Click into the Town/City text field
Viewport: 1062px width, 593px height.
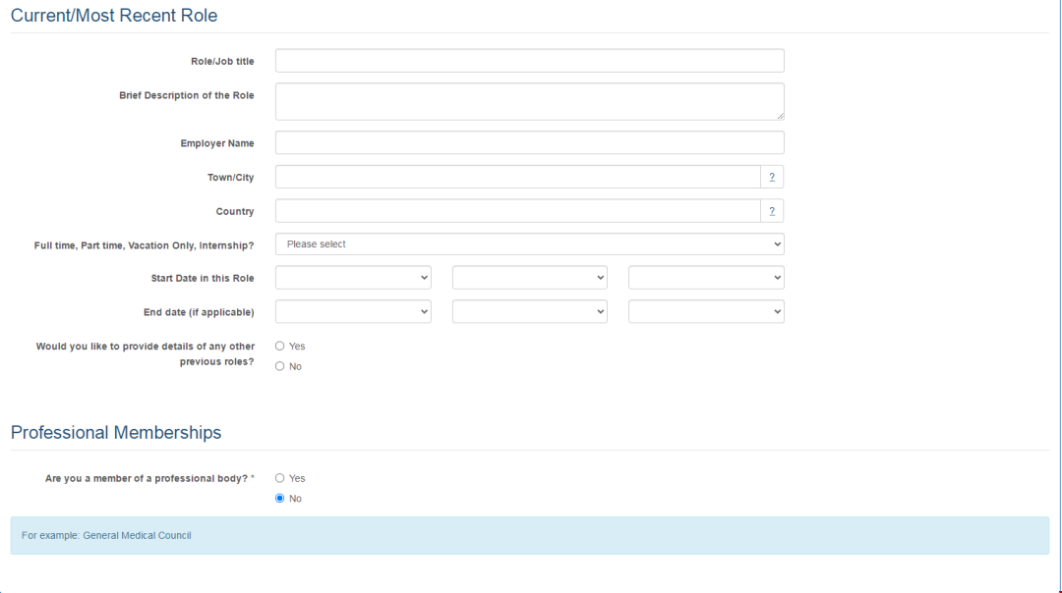[517, 177]
